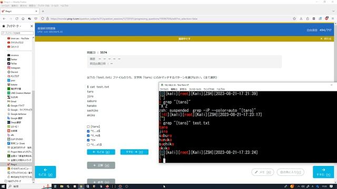
Task: Click the gray 正解 expand button
Action: point(101,165)
